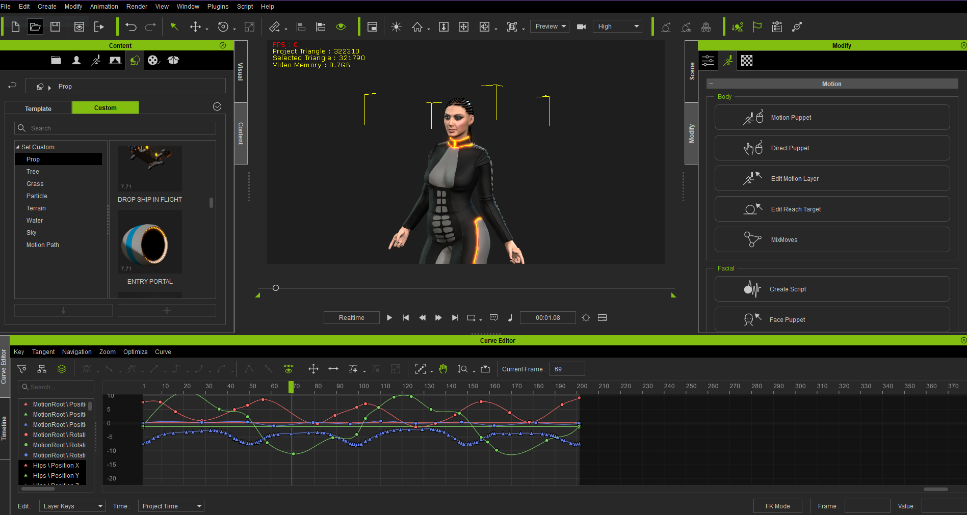This screenshot has width=967, height=515.
Task: Click the viewport playhead slider handle
Action: pos(276,288)
